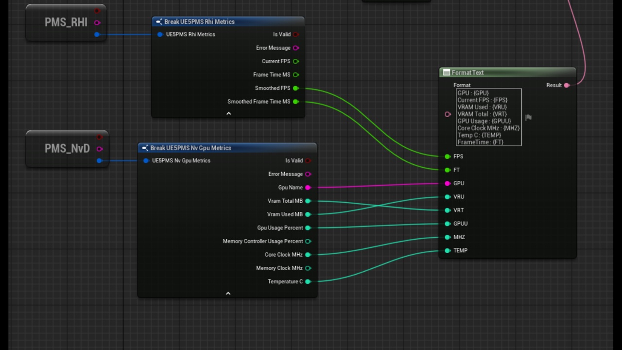Select the Memory Clock MHz output pin

click(x=308, y=268)
